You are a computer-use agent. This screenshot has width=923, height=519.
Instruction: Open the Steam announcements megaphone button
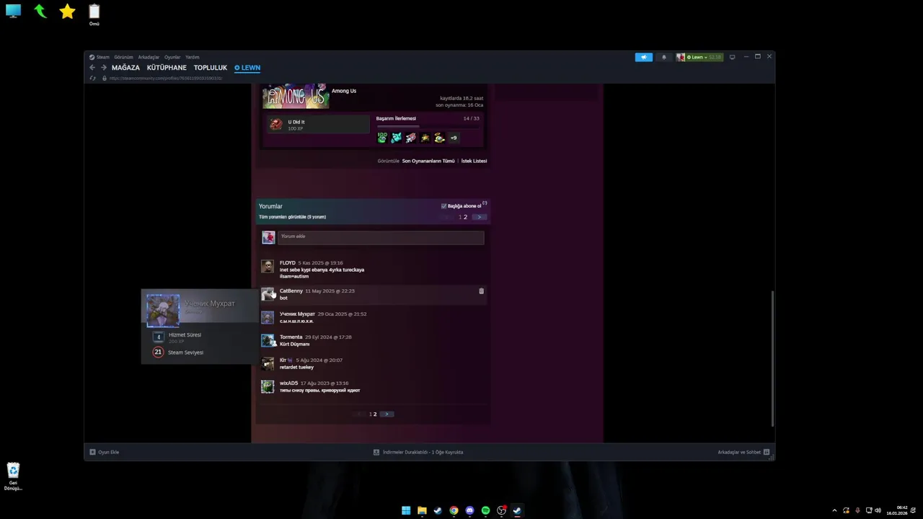click(x=643, y=57)
